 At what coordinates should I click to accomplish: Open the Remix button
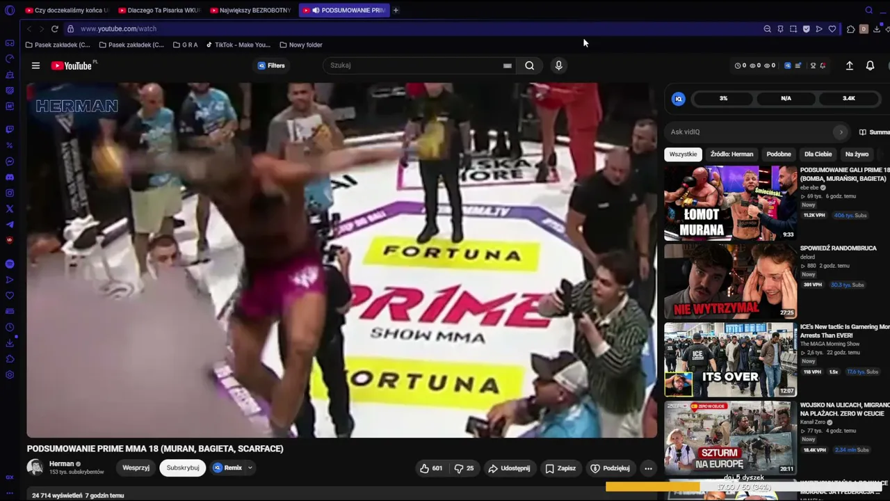point(227,468)
